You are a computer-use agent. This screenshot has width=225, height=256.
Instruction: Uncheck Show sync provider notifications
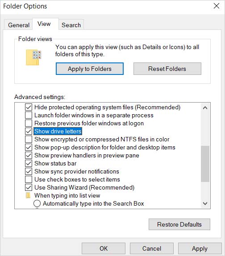pyautogui.click(x=29, y=171)
